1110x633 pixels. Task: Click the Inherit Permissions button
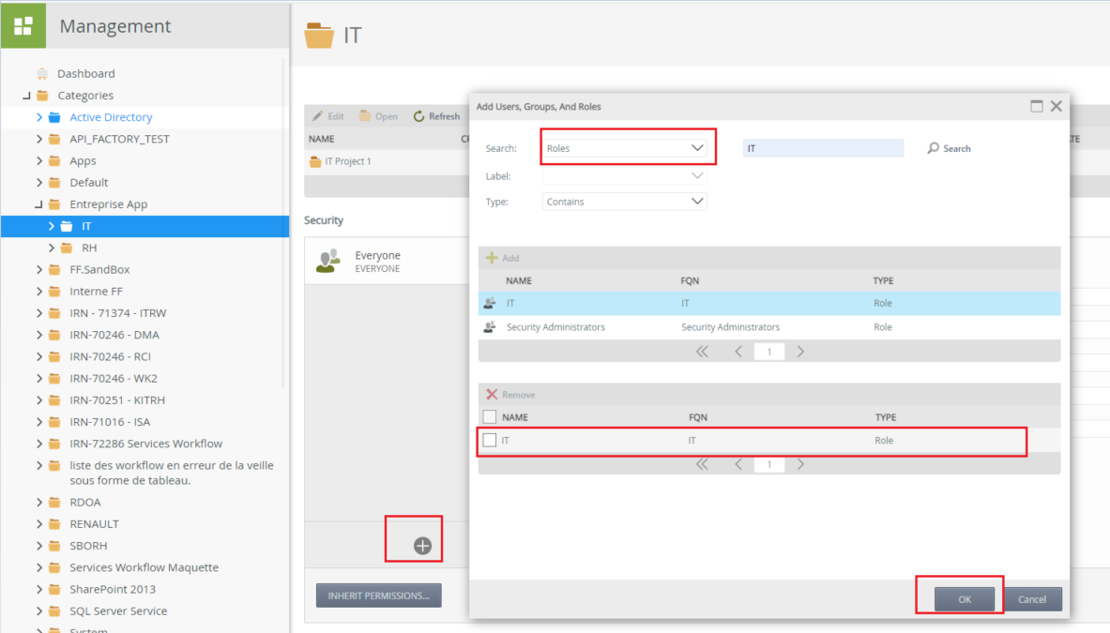pos(378,595)
